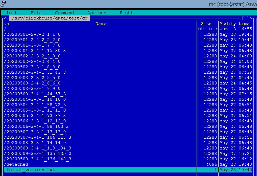Open the Right menu
Image resolution: width=257 pixels, height=176 pixels.
tap(126, 13)
